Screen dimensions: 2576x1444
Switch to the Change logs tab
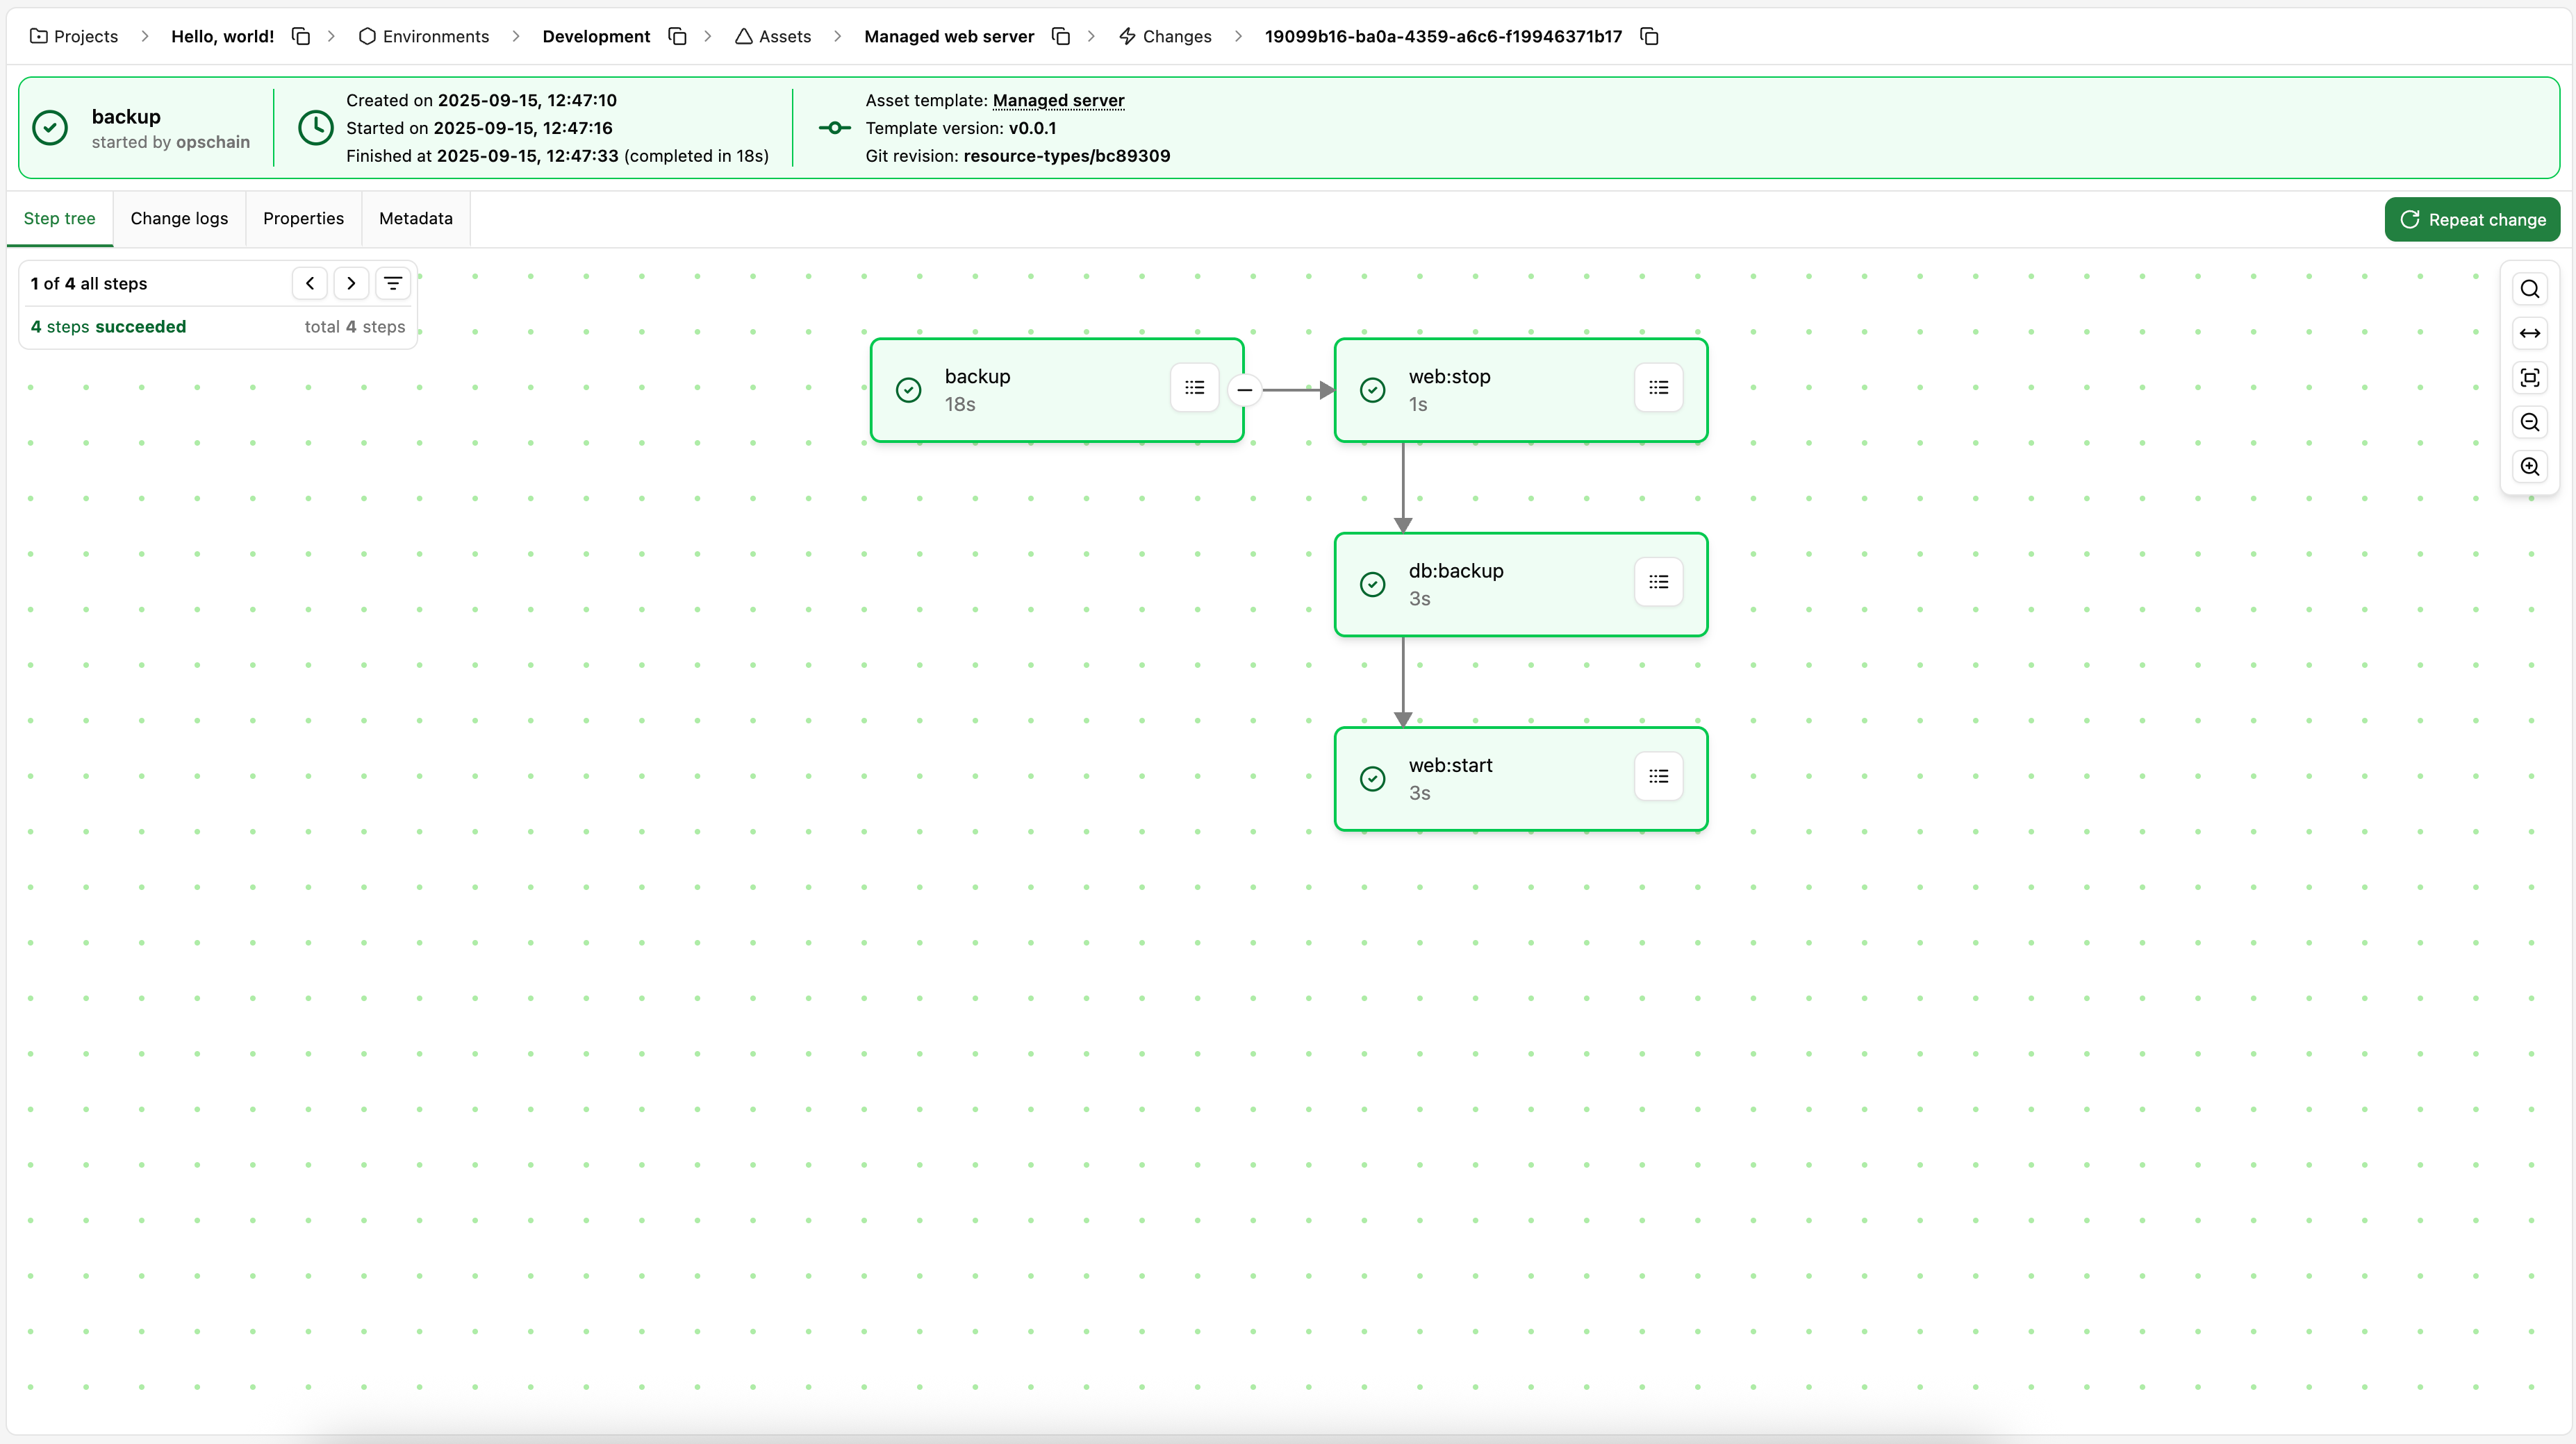click(179, 218)
